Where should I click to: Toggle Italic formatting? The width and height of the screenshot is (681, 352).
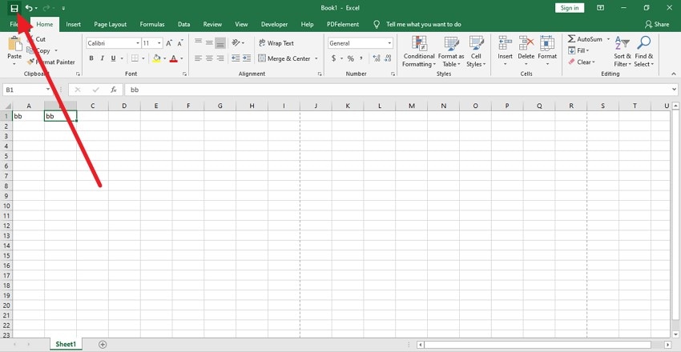click(102, 58)
